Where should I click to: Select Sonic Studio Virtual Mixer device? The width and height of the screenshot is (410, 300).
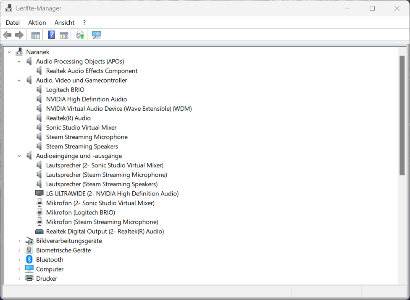81,128
